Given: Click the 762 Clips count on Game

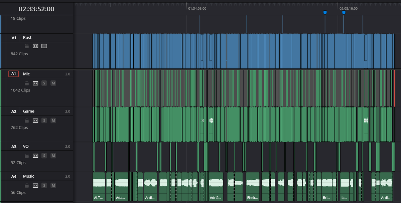Looking at the screenshot, I should coord(19,128).
